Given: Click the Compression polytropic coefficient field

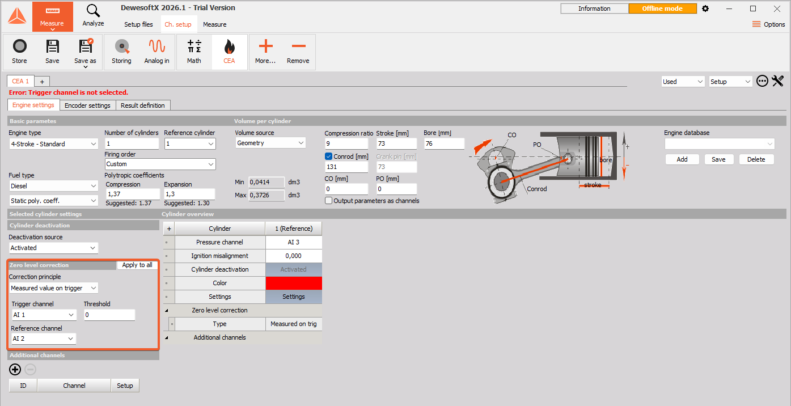Looking at the screenshot, I should point(132,194).
